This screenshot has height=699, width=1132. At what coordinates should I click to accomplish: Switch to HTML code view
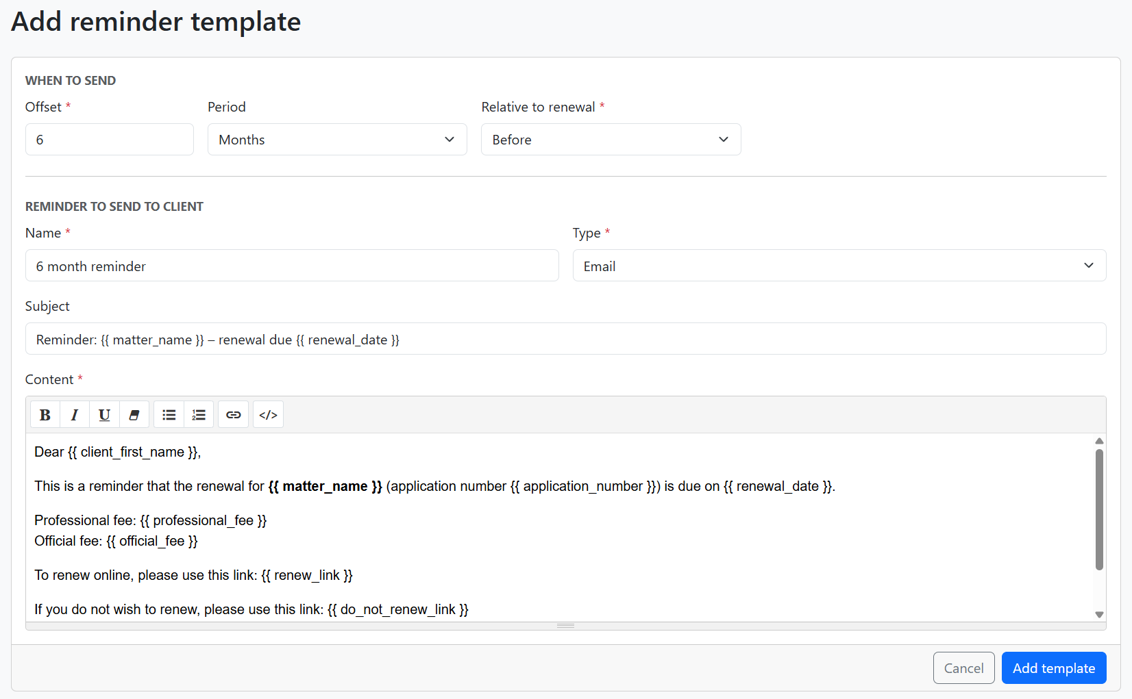click(268, 414)
